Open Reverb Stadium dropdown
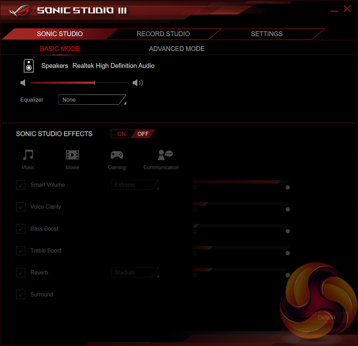The width and height of the screenshot is (358, 346). (135, 272)
